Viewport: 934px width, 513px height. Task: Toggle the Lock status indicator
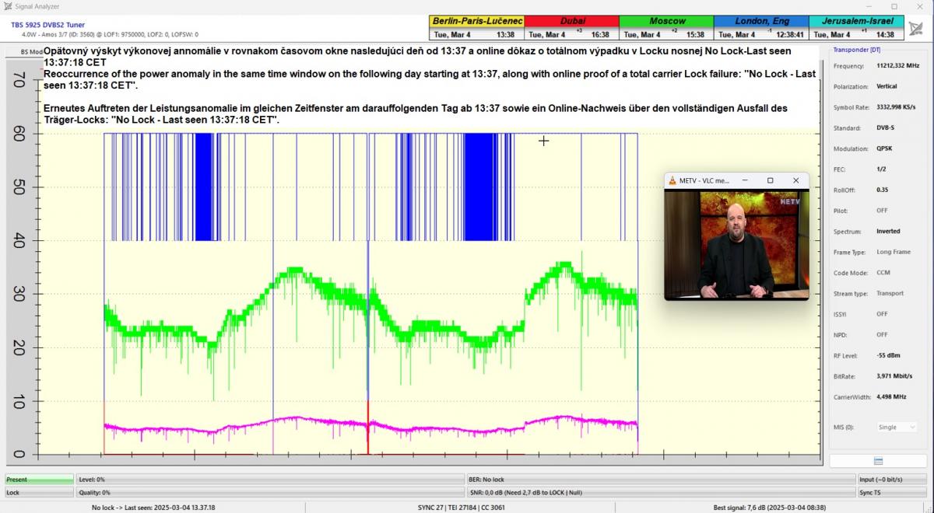[x=39, y=492]
